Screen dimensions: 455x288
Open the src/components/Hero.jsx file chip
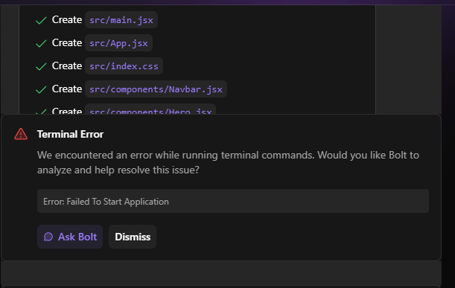[x=150, y=109]
